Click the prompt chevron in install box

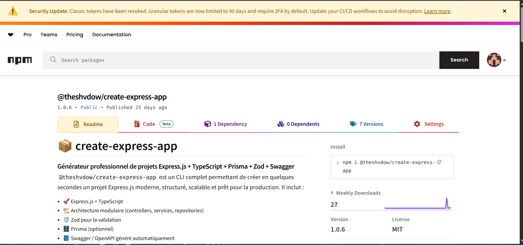tap(338, 163)
